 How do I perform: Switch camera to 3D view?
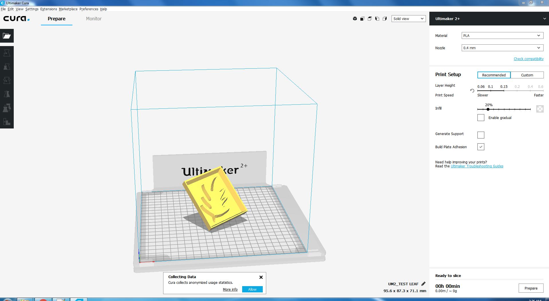(x=355, y=19)
